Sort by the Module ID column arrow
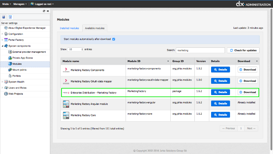Image resolution: width=273 pixels, height=154 pixels. 168,61
